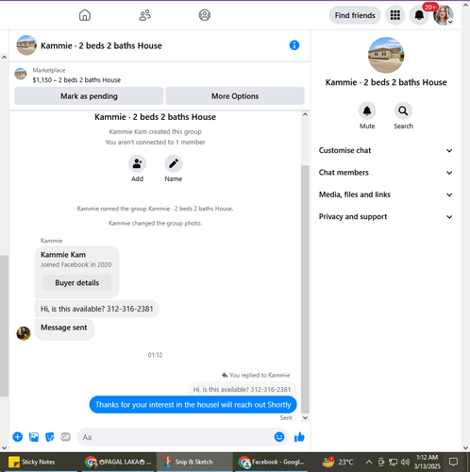Expand Chat members section

[386, 173]
